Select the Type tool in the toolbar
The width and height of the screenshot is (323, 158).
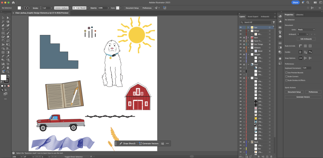pos(3,29)
